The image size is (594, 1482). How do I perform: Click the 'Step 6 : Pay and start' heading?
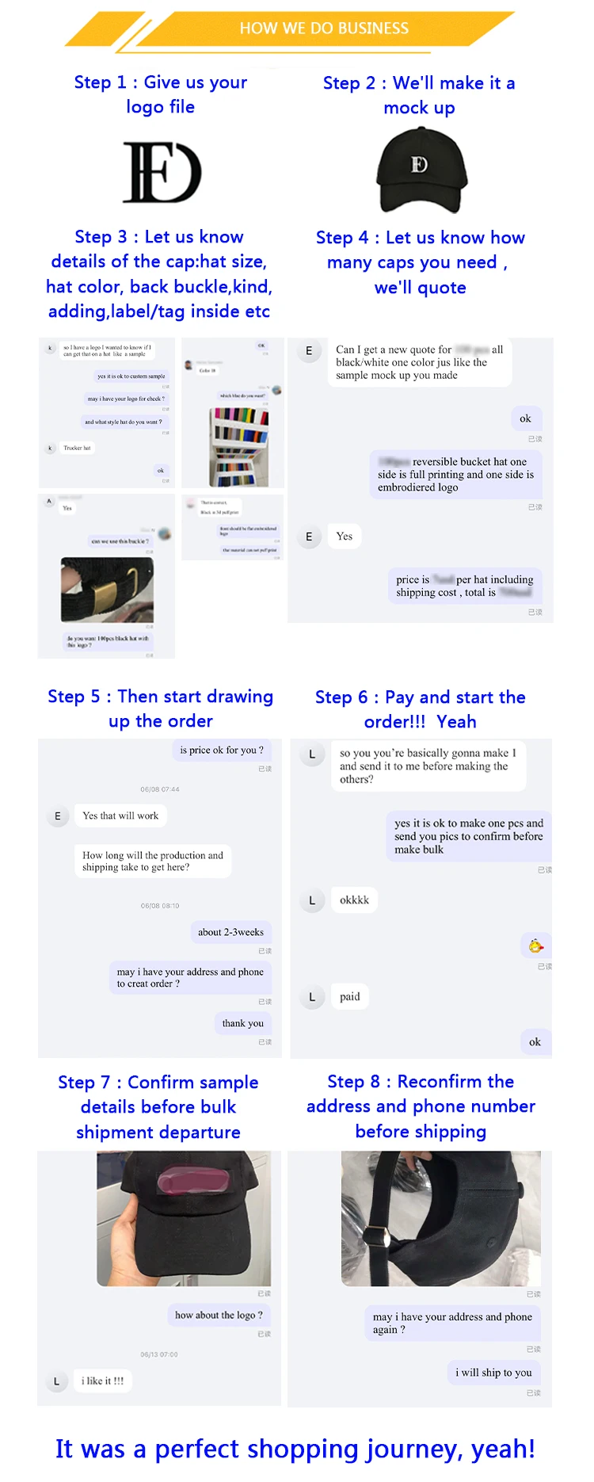click(420, 697)
